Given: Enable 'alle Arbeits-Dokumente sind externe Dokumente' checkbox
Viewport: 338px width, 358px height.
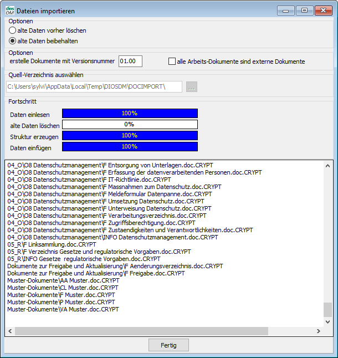Looking at the screenshot, I should tap(172, 62).
